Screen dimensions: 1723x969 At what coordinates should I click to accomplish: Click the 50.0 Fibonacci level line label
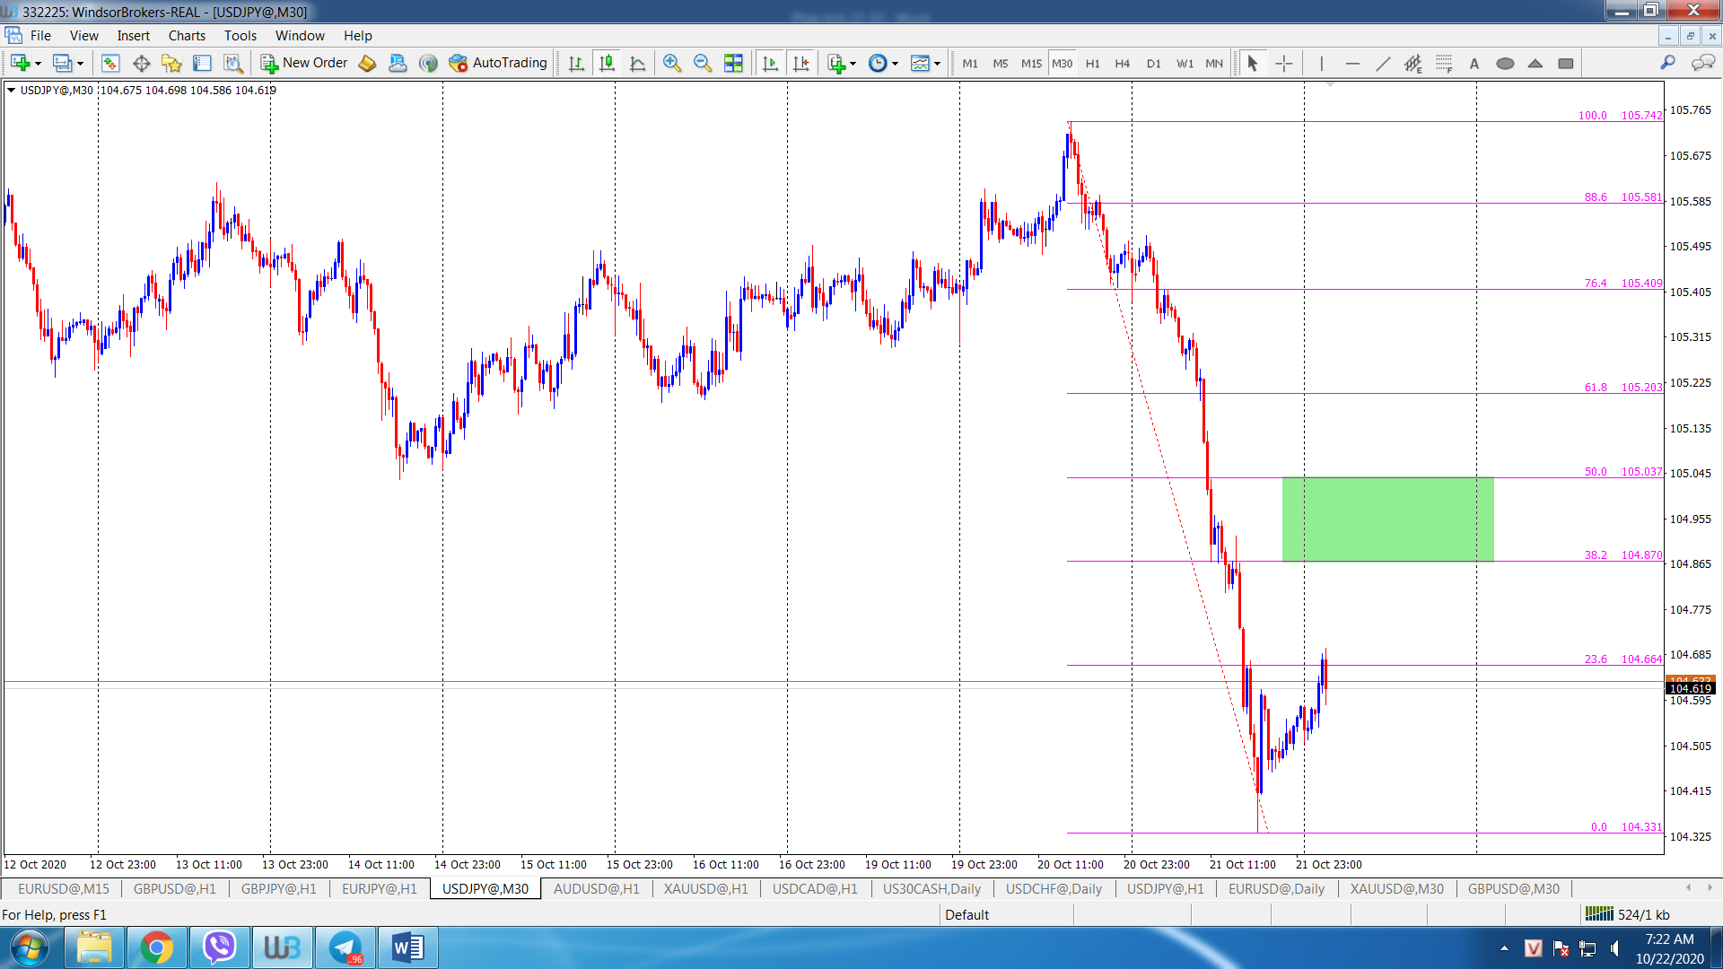[x=1622, y=471]
